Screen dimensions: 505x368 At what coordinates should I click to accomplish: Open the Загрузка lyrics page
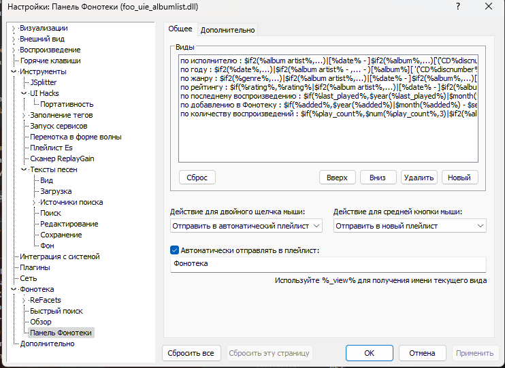tap(56, 192)
